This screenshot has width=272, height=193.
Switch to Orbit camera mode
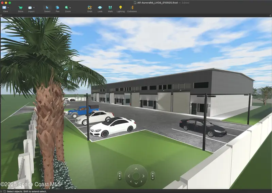click(x=90, y=7)
